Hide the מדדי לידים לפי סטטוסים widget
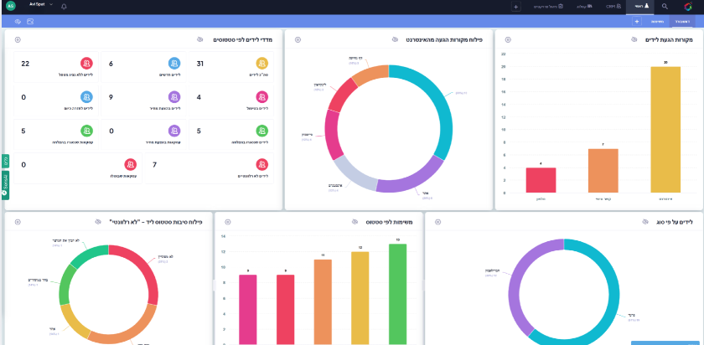Viewport: 704px width, 345px height. (200, 39)
